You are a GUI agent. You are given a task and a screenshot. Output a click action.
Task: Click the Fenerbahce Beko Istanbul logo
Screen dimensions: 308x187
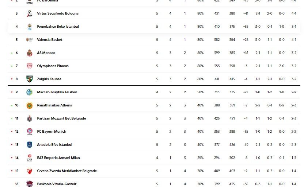tap(30, 27)
